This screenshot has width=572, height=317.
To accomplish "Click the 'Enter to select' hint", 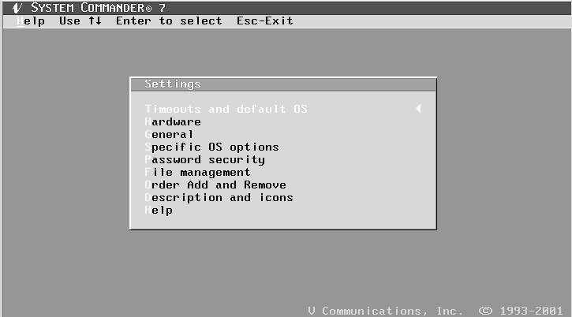I will point(169,21).
